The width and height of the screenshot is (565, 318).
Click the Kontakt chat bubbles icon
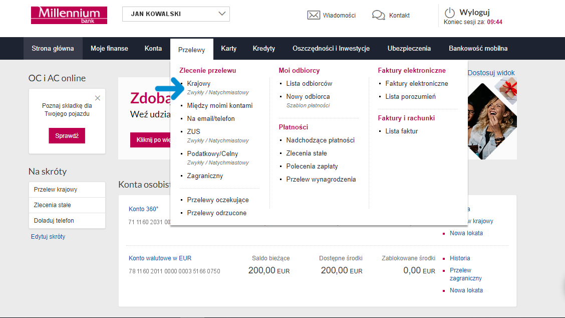pos(378,15)
